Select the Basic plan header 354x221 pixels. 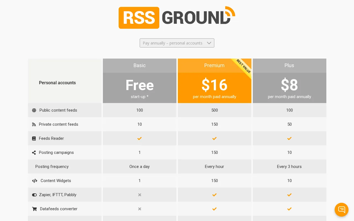point(140,65)
